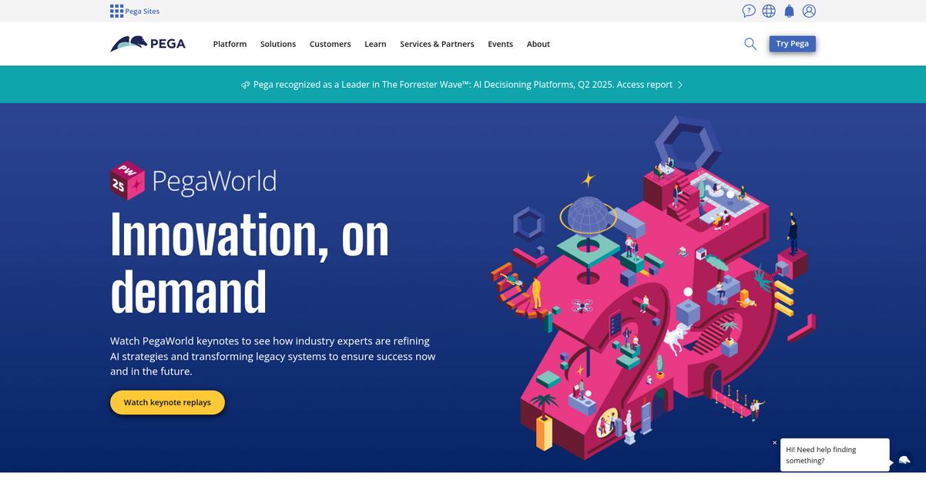Click the chevron arrow after Access report
The height and width of the screenshot is (483, 926).
pos(680,85)
